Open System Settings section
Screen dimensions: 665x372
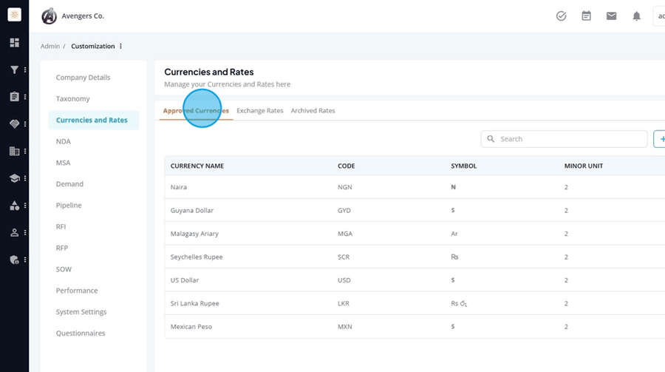click(x=81, y=311)
